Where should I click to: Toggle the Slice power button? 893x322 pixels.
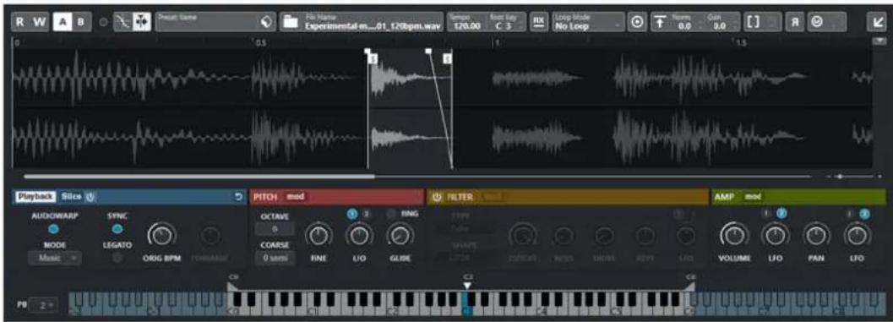90,197
